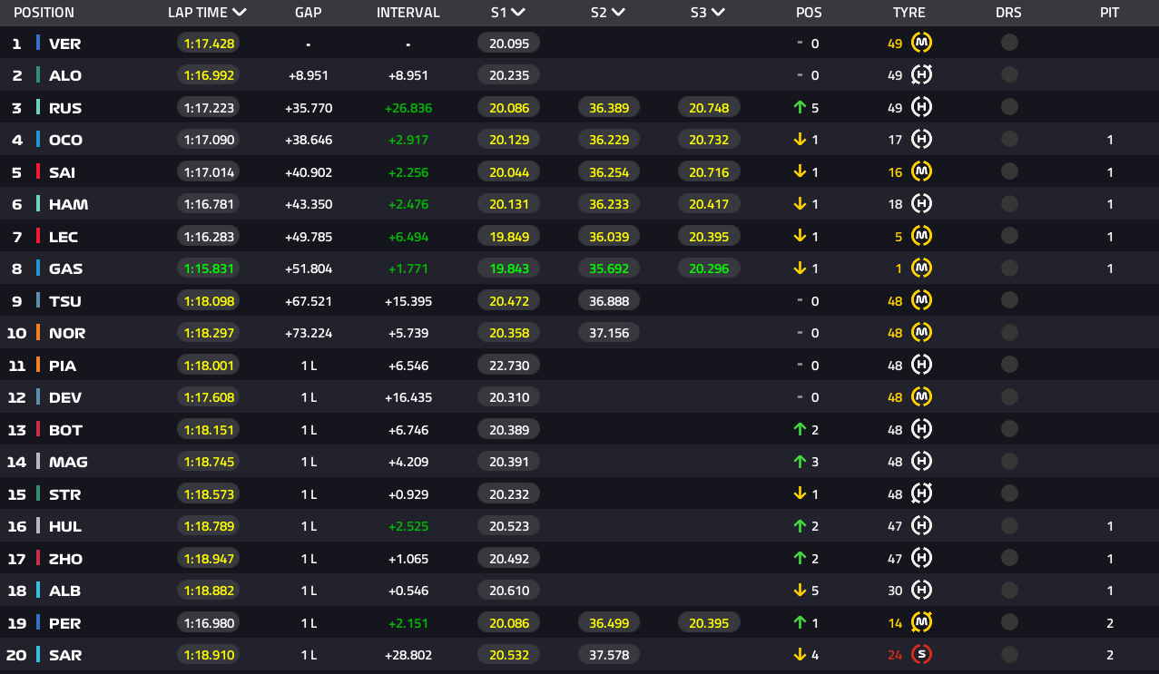Click Magnussen's green up arrow
The image size is (1159, 674).
[x=800, y=462]
